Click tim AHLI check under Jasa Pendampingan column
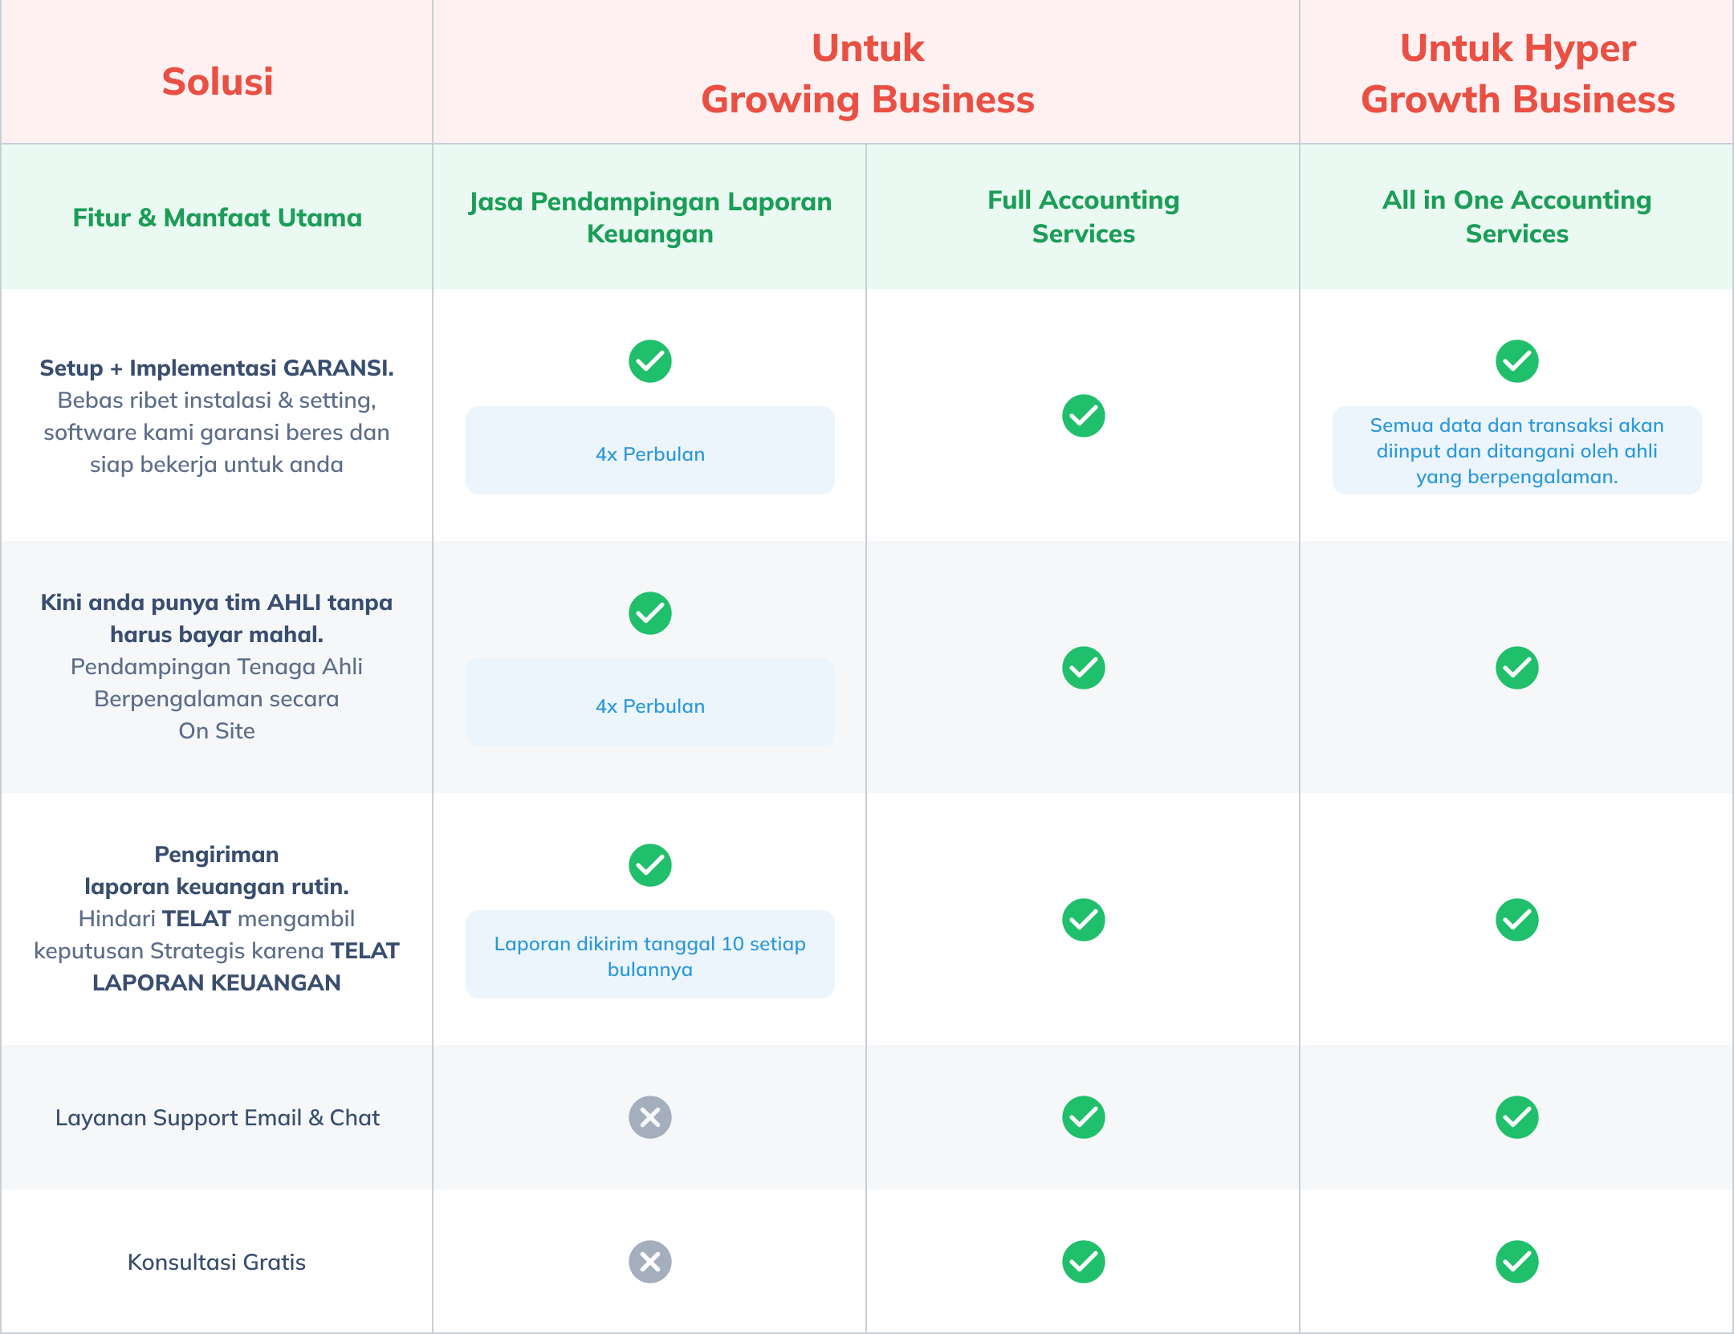 [649, 613]
